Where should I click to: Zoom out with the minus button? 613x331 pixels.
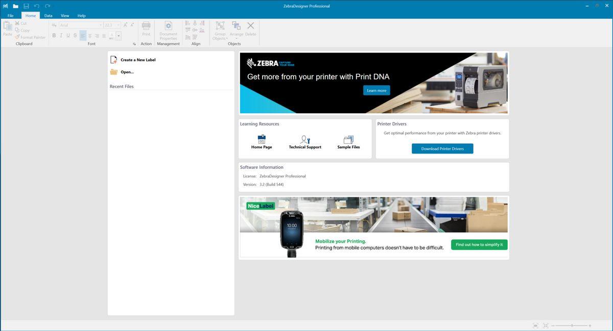(x=554, y=325)
